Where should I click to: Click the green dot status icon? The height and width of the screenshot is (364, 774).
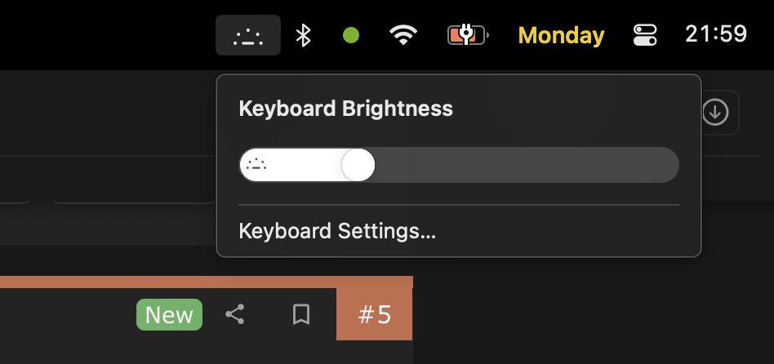351,35
